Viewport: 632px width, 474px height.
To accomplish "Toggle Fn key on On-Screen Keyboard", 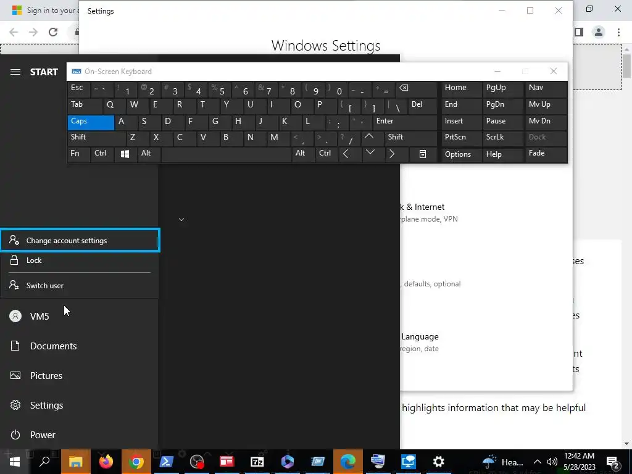I will pyautogui.click(x=79, y=154).
